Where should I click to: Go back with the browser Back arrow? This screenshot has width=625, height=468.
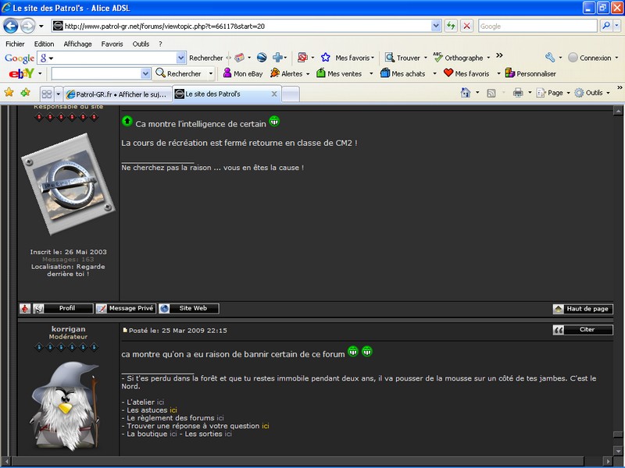[x=11, y=27]
